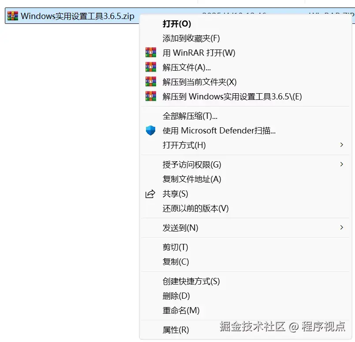This screenshot has width=355, height=342.
Task: Extract here via 解压到当前文件夹(X)
Action: pos(245,82)
